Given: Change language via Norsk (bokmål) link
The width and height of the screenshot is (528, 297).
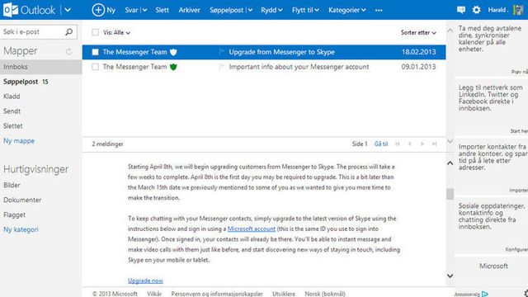Looking at the screenshot, I should tap(325, 294).
